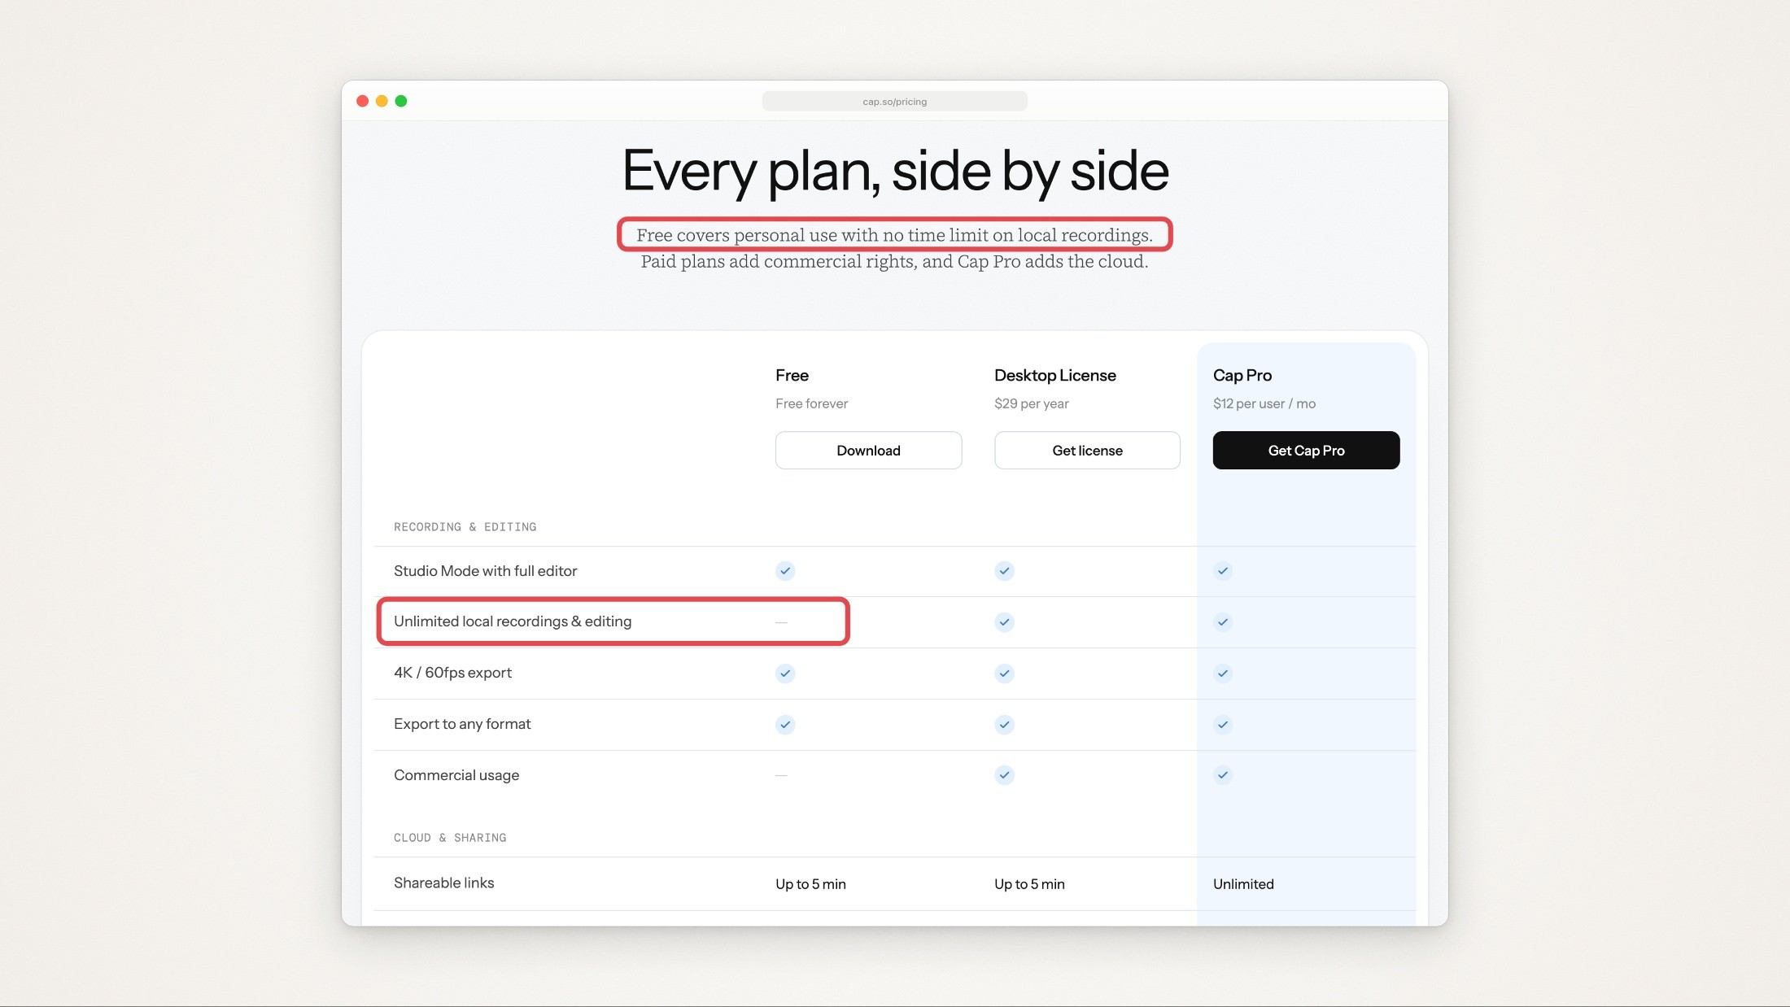Click the '4K / 60fps export' label

click(x=452, y=673)
